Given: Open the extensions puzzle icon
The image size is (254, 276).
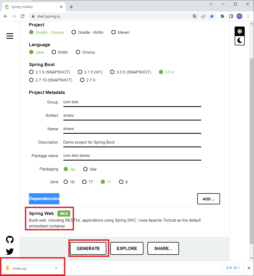Looking at the screenshot, I should coord(222,16).
